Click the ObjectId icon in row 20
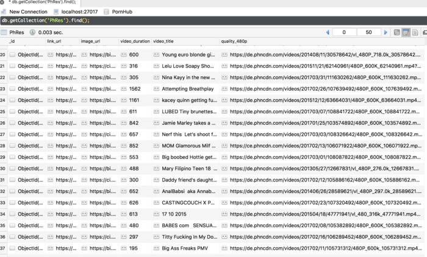427x257 pixels. pos(12,55)
